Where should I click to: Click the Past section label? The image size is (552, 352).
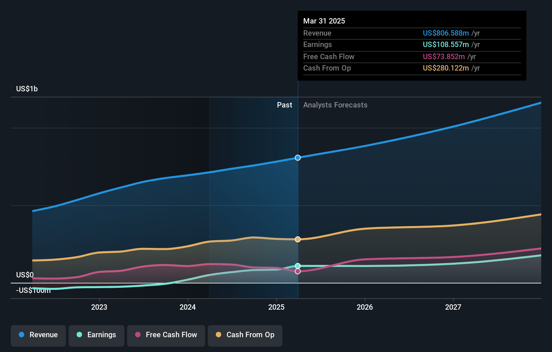tap(284, 105)
